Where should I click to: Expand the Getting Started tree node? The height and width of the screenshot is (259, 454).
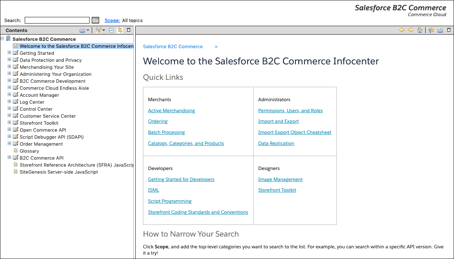pyautogui.click(x=9, y=53)
